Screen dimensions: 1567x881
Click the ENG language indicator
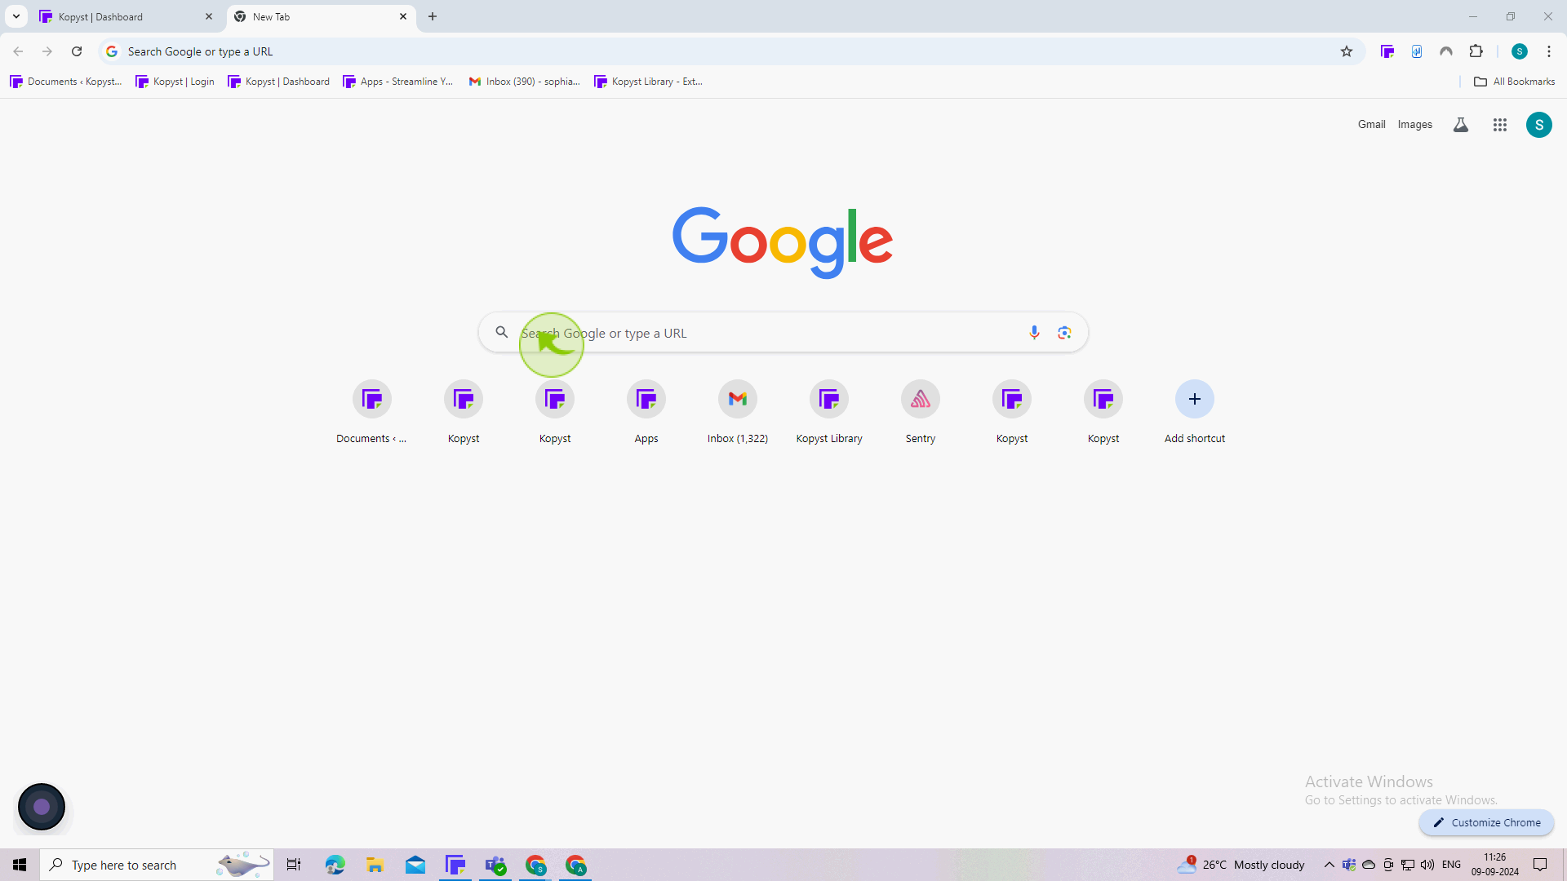1451,865
